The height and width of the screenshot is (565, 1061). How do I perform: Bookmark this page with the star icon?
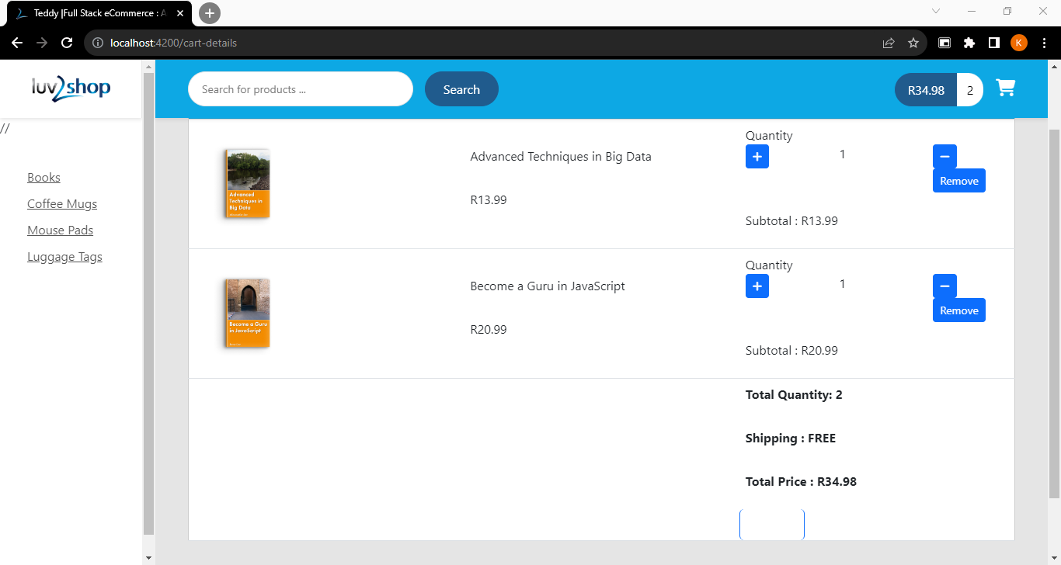(x=913, y=43)
